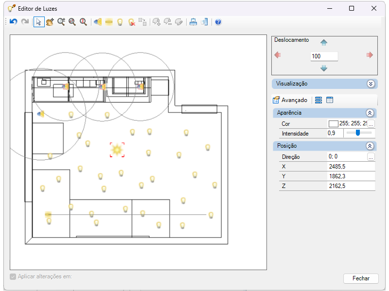Add a spot light from toolbar

(98, 22)
